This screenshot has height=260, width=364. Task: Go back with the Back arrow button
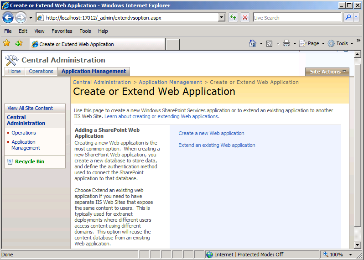click(8, 18)
